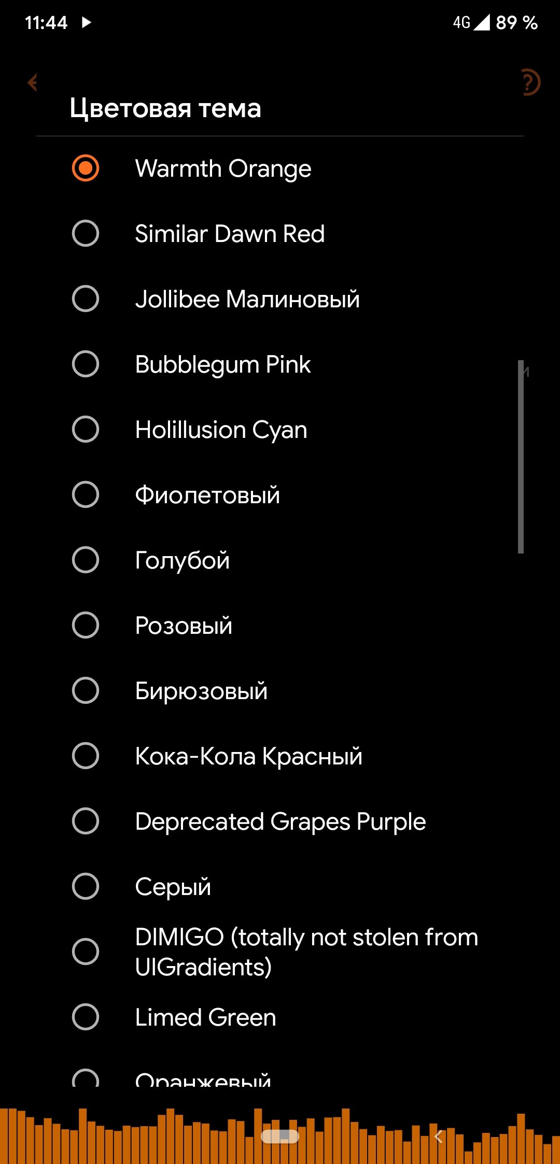Screen dimensions: 560x1164
Task: Select the Holillusion Cyan radio button
Action: pos(86,430)
